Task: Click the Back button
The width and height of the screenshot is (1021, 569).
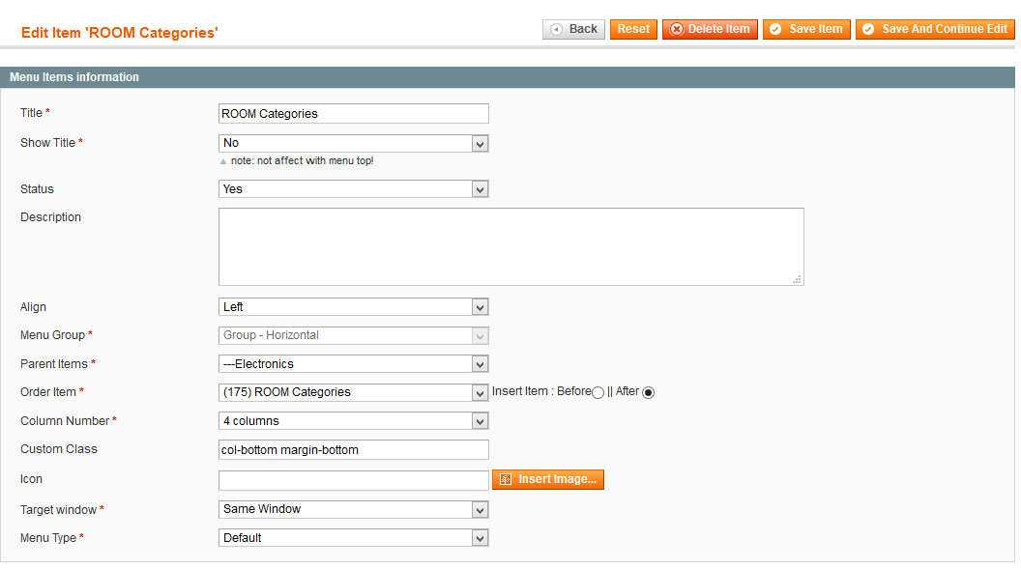Action: tap(573, 29)
